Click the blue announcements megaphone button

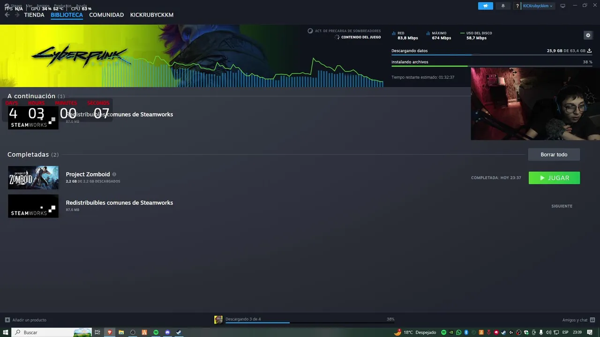[x=486, y=6]
